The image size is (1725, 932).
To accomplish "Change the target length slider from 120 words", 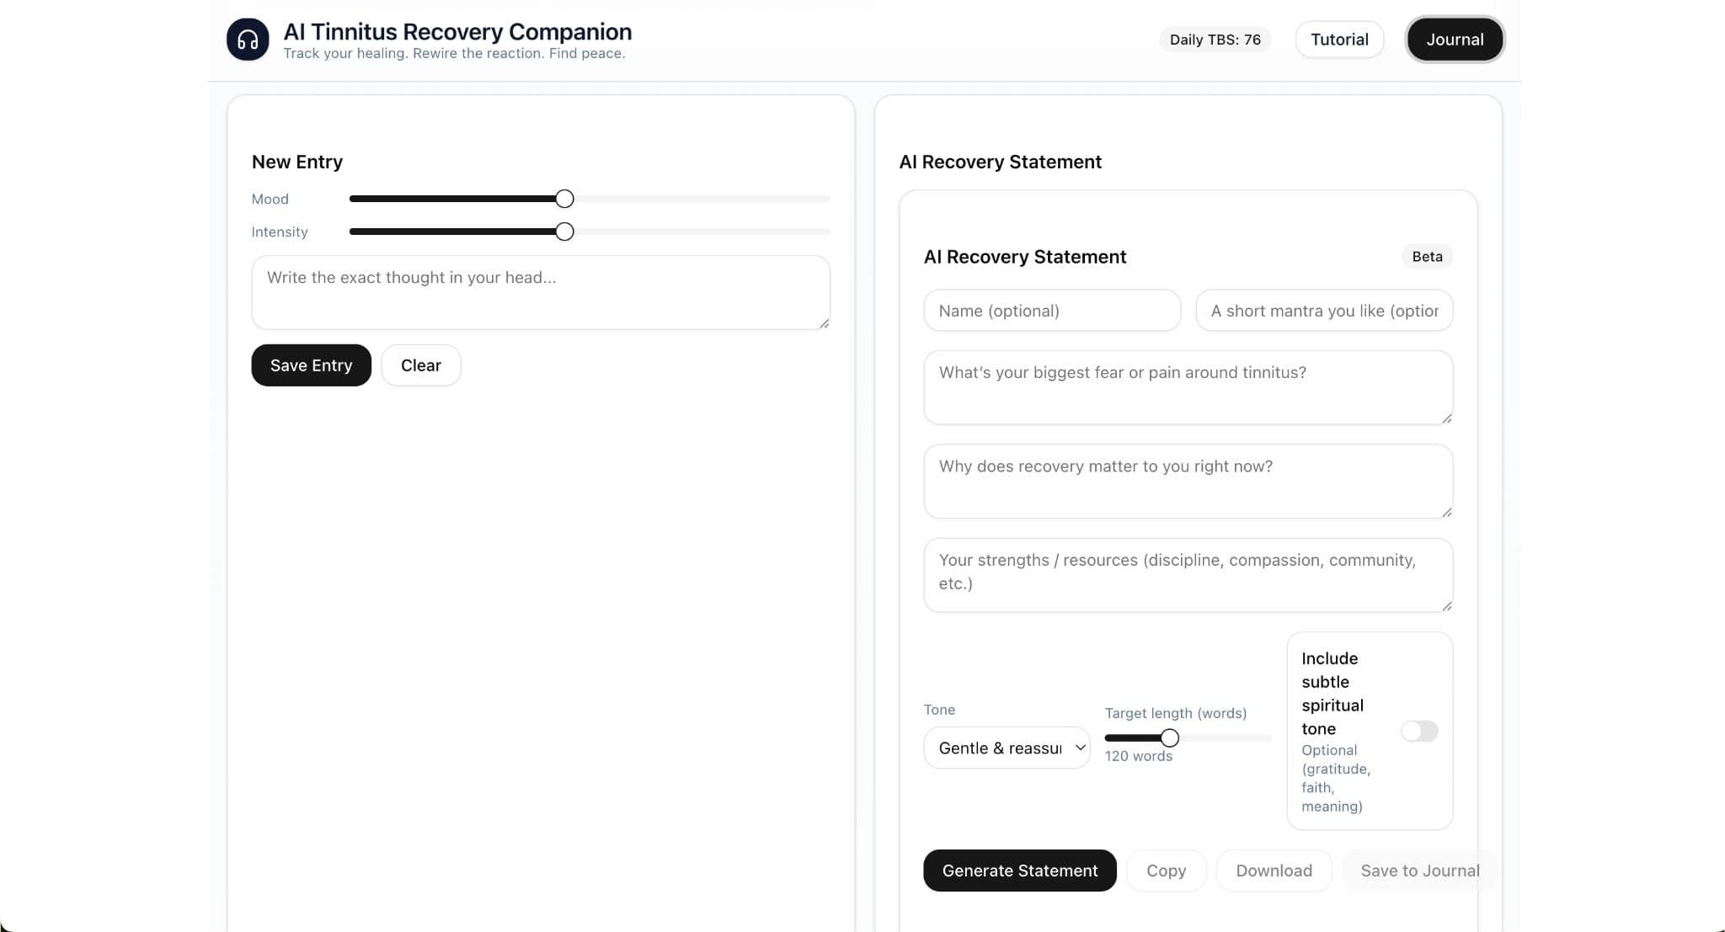I will click(1170, 737).
